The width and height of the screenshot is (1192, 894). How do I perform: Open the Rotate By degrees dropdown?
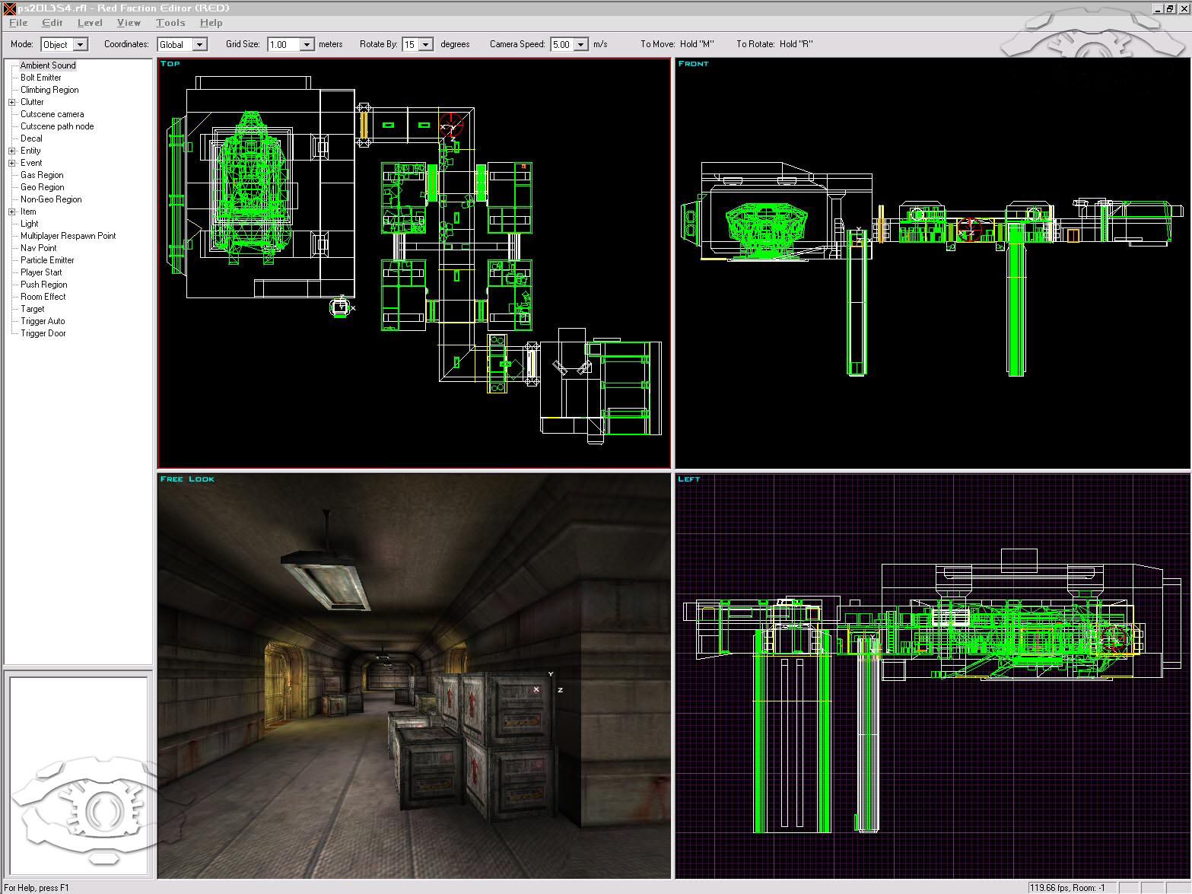click(424, 44)
